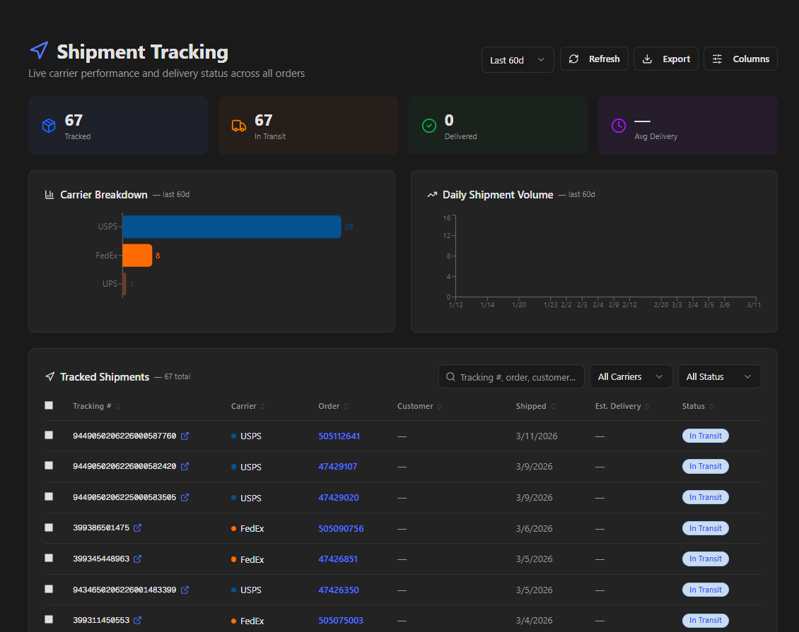Screen dimensions: 799x632
Task: Open order link 47426851
Action: click(338, 559)
